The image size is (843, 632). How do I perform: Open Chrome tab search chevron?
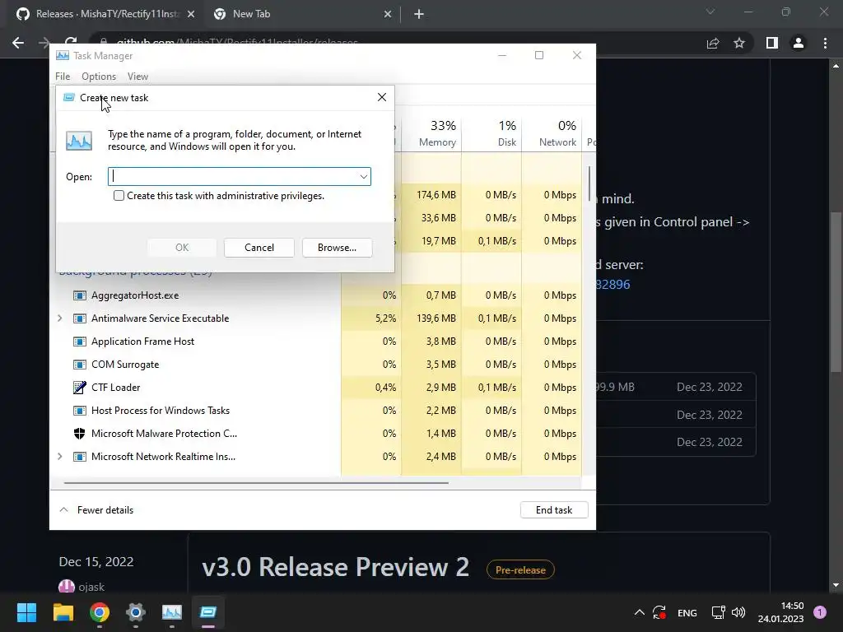(x=710, y=12)
